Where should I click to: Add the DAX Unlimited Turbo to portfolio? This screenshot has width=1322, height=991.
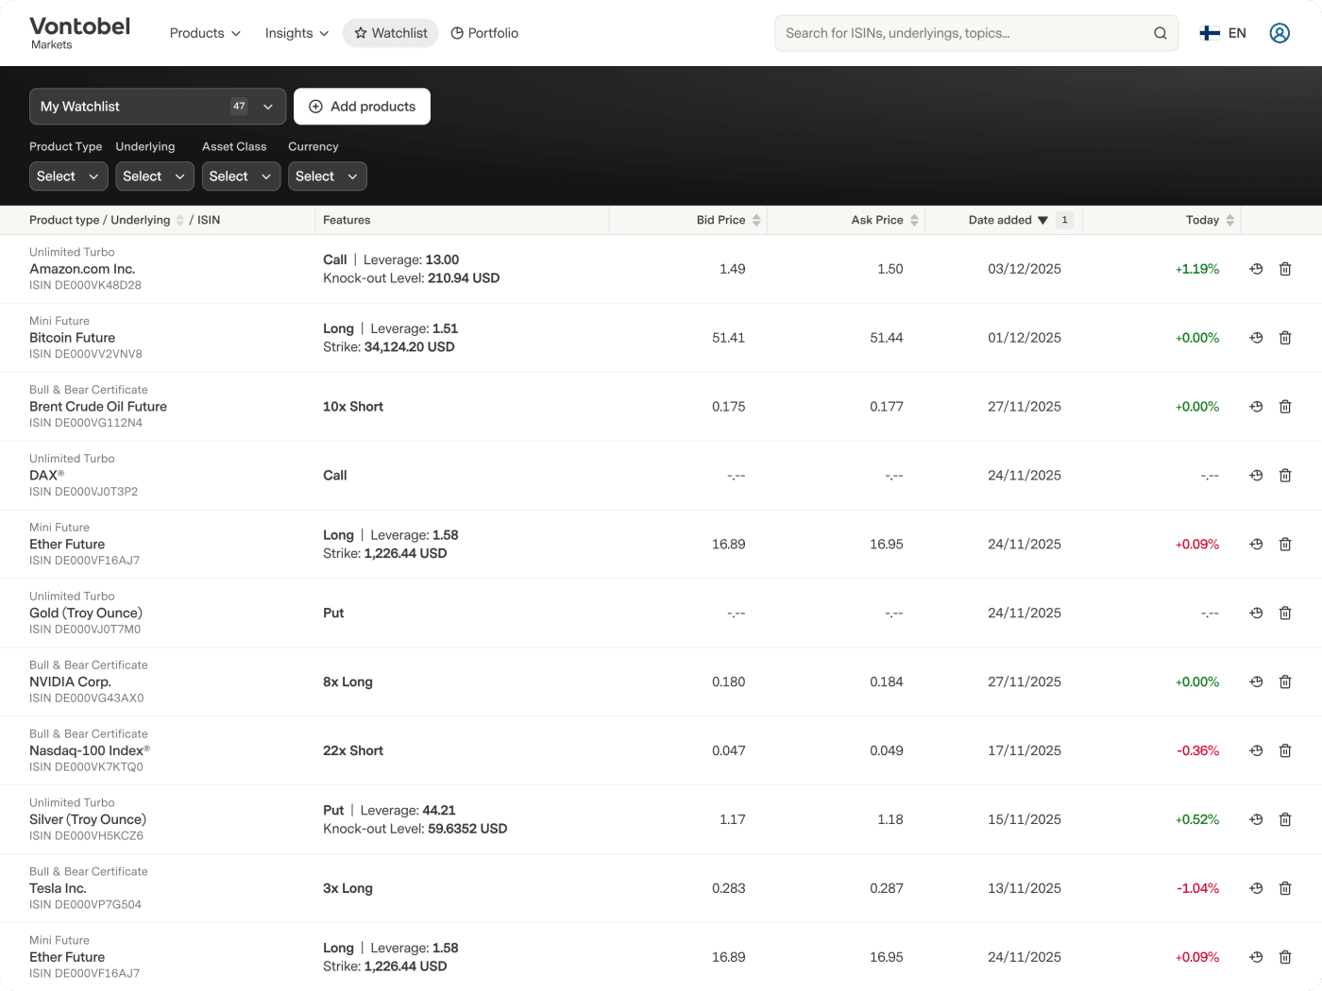[1256, 476]
